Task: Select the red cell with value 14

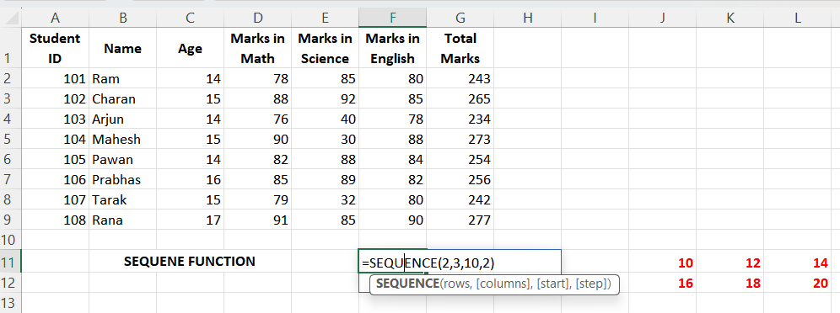Action: [x=798, y=261]
